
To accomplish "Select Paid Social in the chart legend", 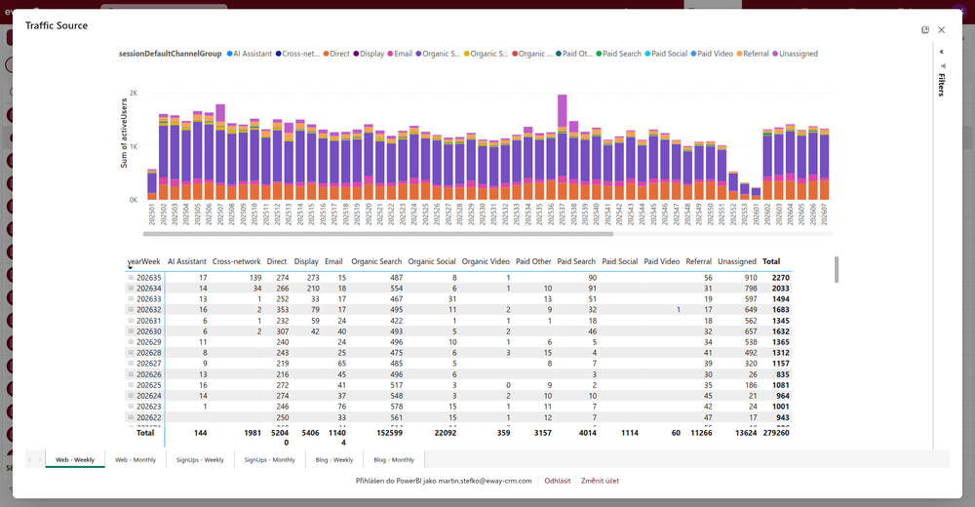I will [x=666, y=54].
